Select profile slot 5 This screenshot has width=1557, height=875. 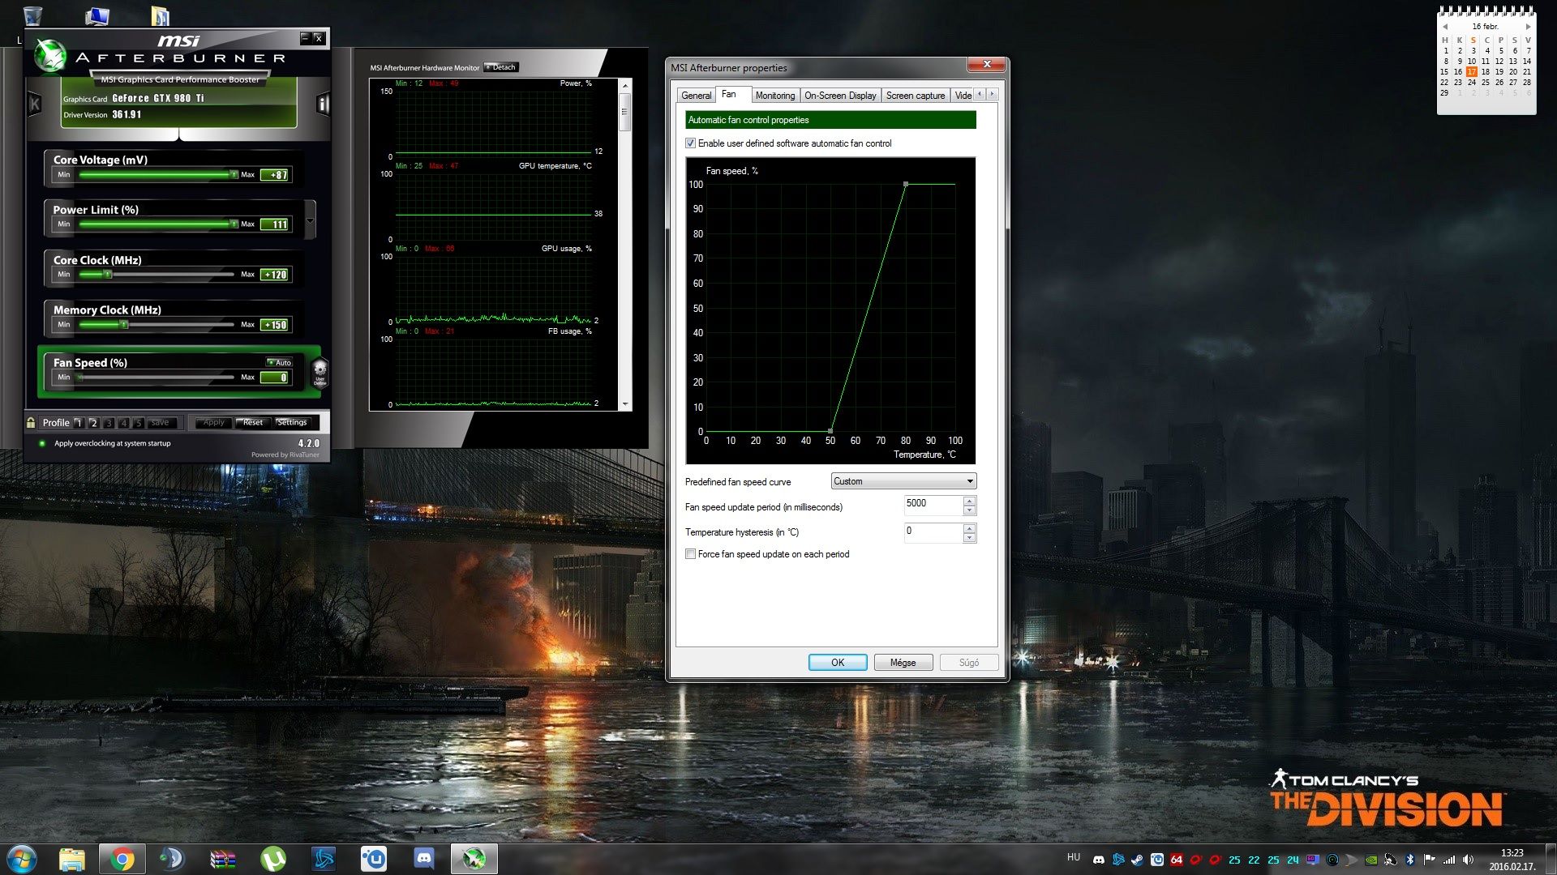pyautogui.click(x=139, y=422)
